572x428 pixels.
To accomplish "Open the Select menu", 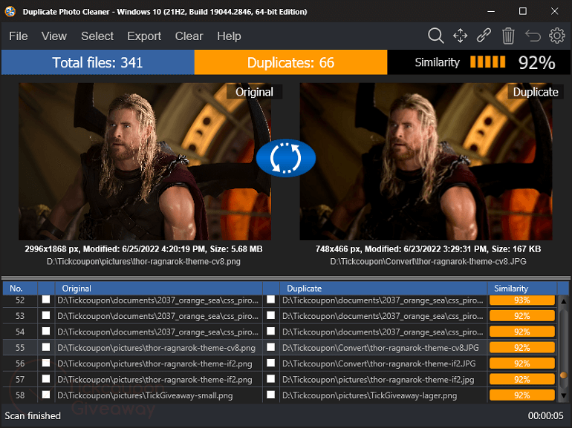I will tap(97, 36).
